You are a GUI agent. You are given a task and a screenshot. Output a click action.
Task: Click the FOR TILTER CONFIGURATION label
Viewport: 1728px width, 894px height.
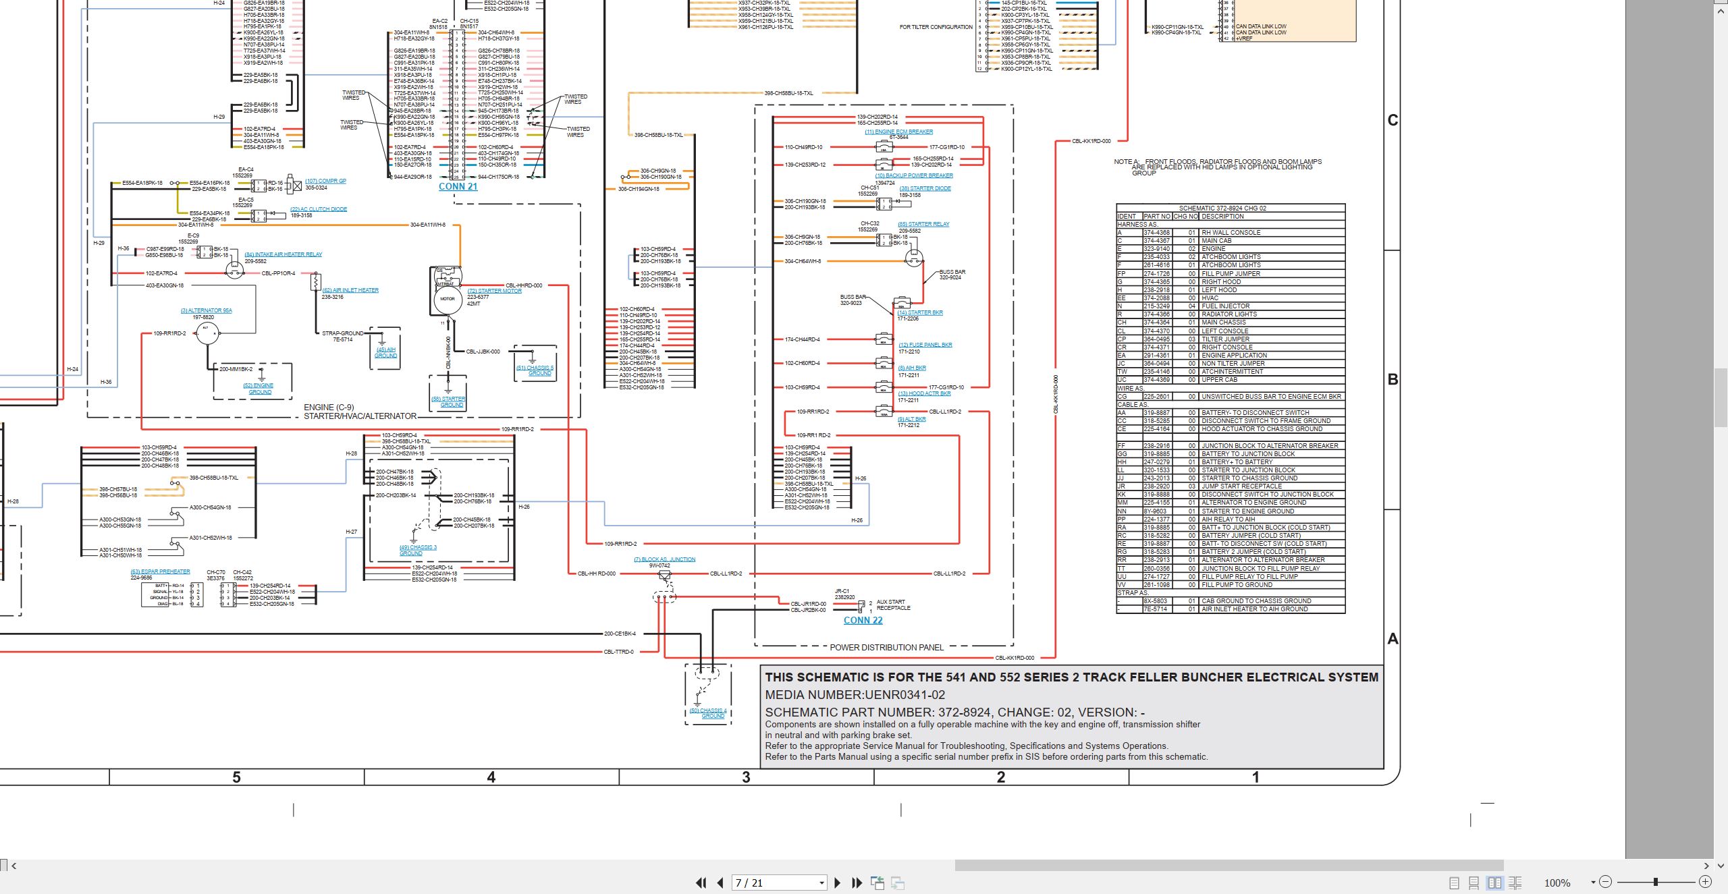[936, 27]
